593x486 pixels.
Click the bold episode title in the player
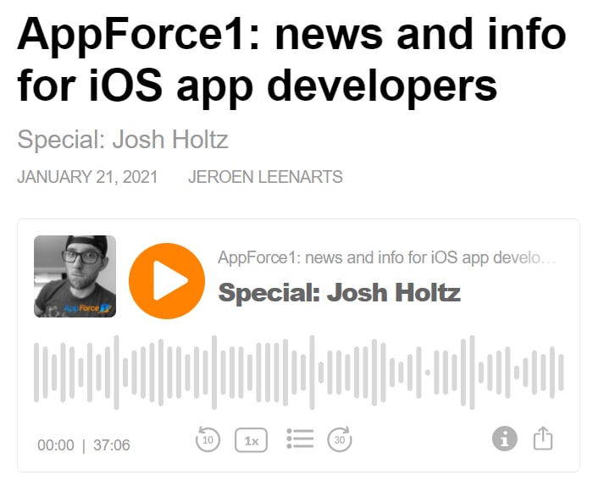(339, 293)
